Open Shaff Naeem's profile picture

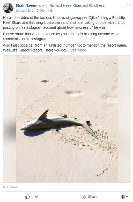pyautogui.click(x=8, y=8)
